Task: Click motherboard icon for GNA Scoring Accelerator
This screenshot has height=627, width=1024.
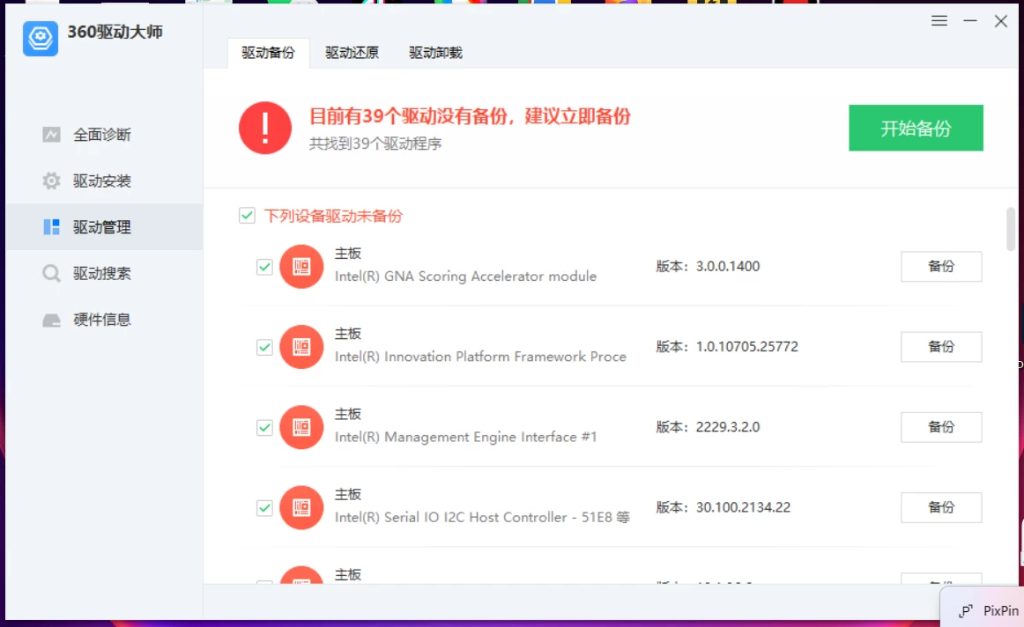Action: 301,266
